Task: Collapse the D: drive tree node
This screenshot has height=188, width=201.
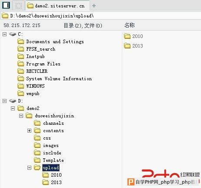Action: click(5, 101)
